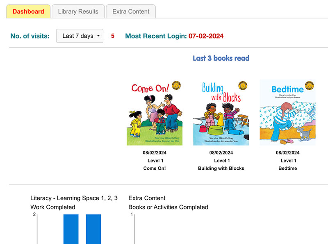This screenshot has width=328, height=244.
Task: Click the 'Literacy - Learning Space 1, 2, 3' chart title
Action: pos(74,198)
